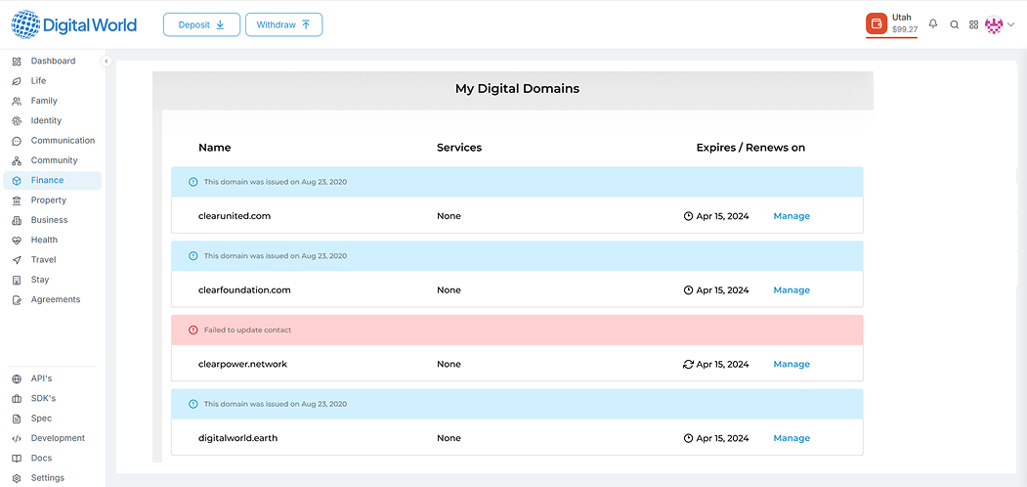Open Community in the sidebar

coord(53,160)
